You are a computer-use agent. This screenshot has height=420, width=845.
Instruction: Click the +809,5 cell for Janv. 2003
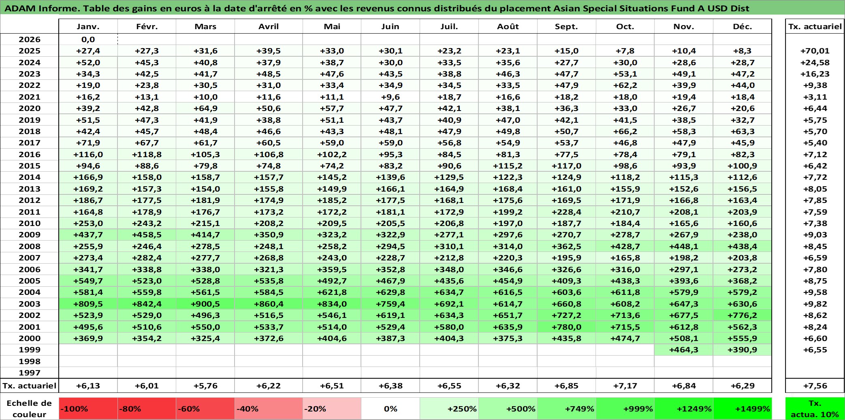[x=88, y=304]
